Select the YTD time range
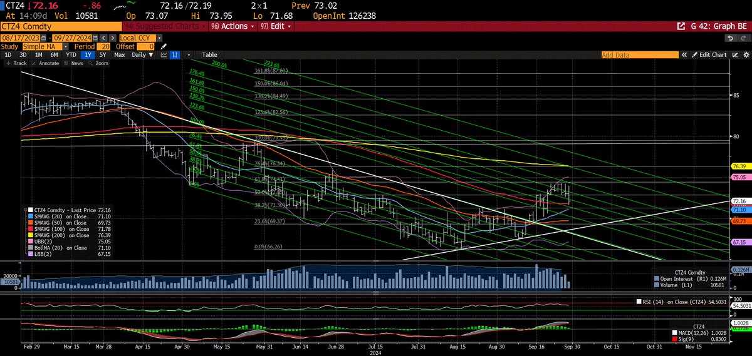This screenshot has height=356, width=752. pos(71,55)
